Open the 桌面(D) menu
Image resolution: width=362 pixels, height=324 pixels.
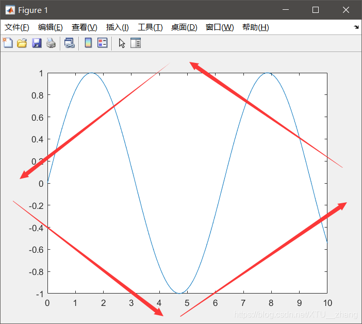184,27
